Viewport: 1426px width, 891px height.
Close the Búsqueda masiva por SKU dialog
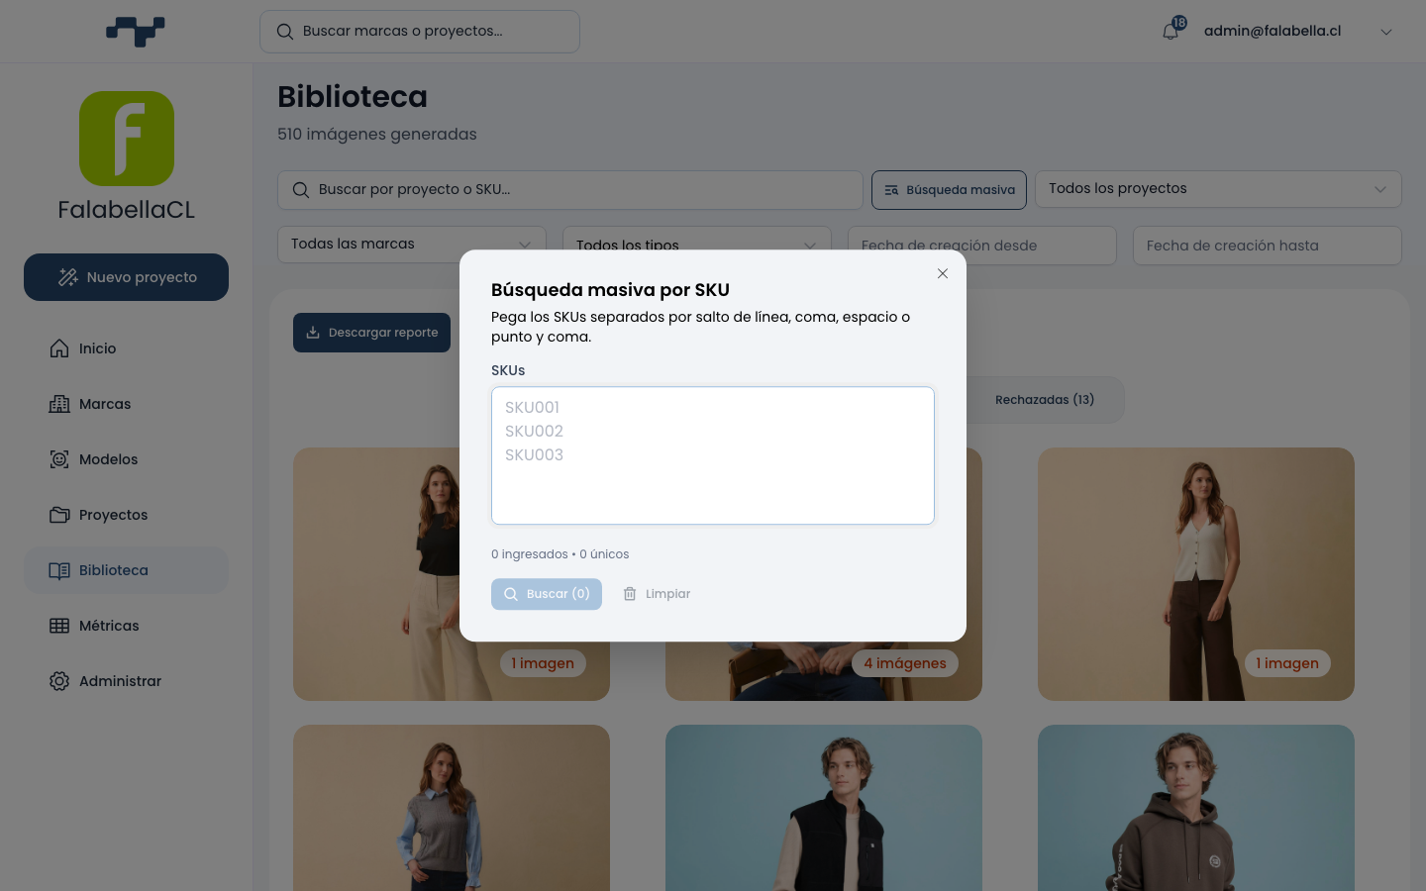tap(943, 273)
